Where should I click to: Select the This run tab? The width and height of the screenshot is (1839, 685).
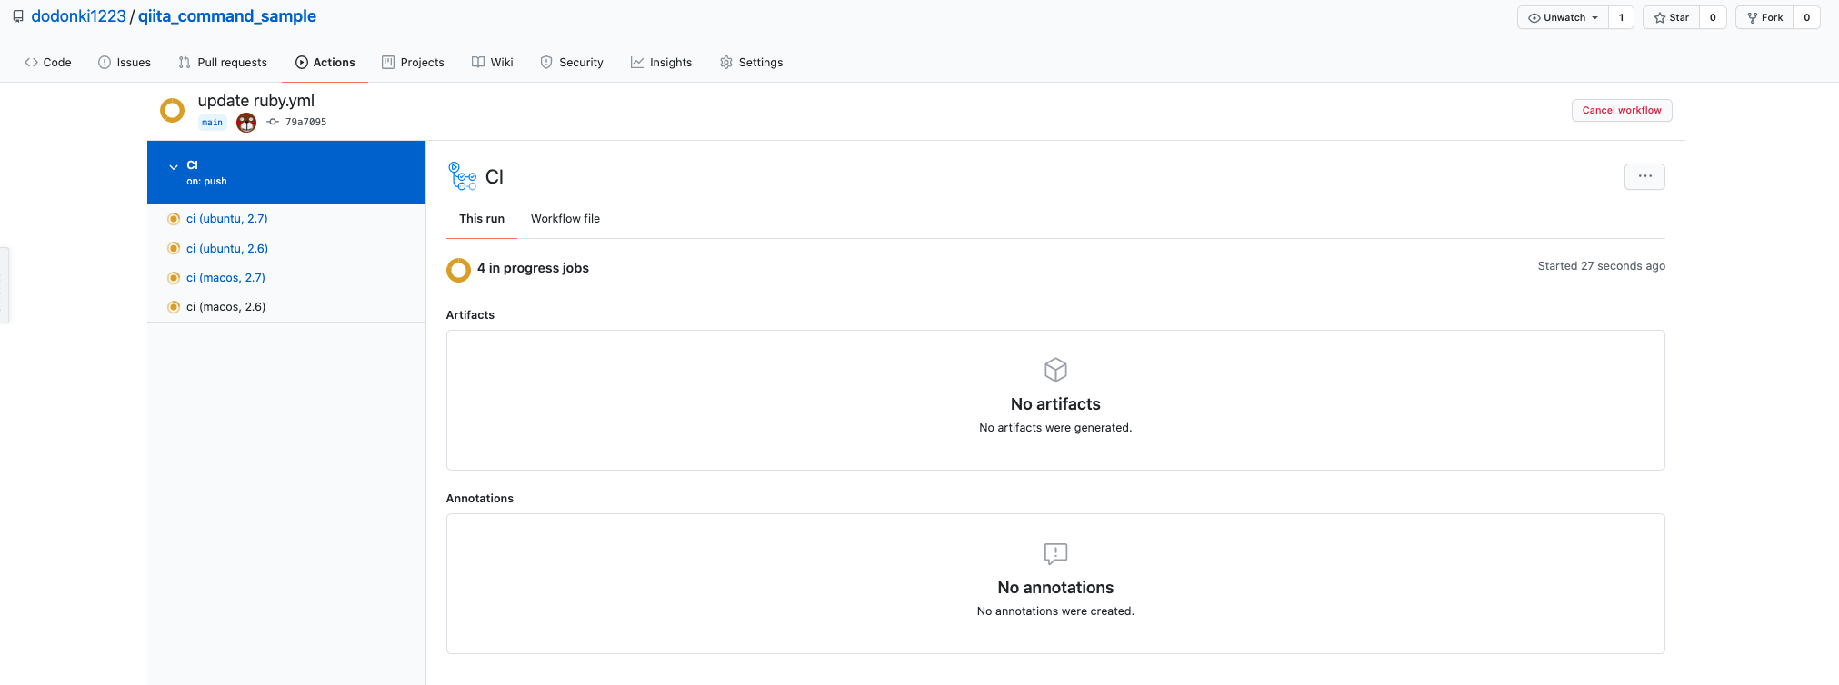coord(482,219)
